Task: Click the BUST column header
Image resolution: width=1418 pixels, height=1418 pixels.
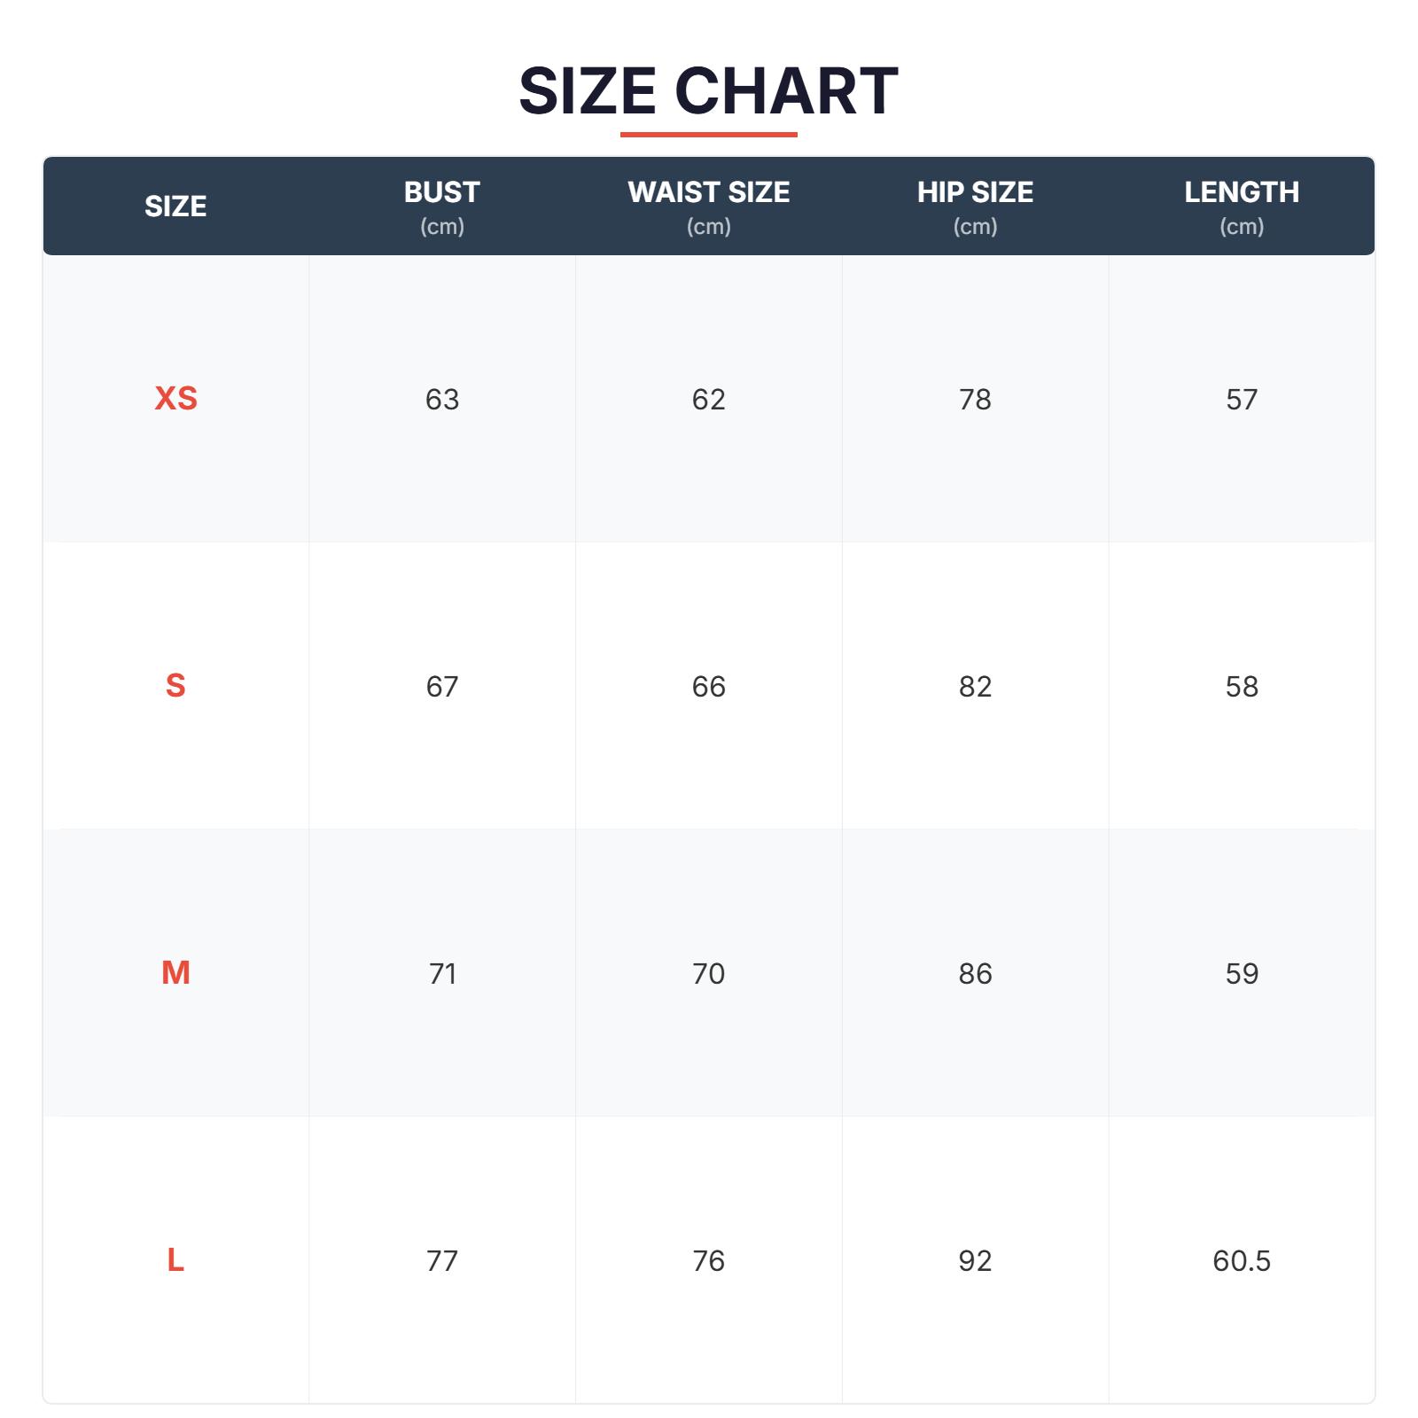Action: 442,192
